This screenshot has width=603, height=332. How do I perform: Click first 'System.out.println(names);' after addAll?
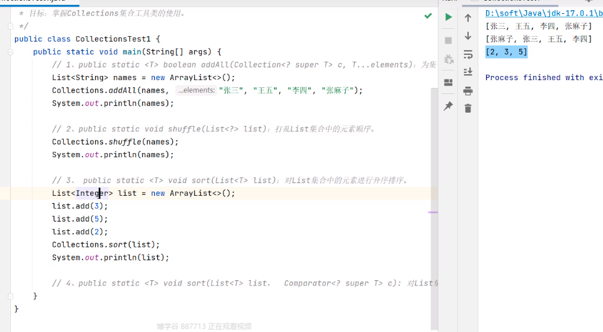coord(113,103)
